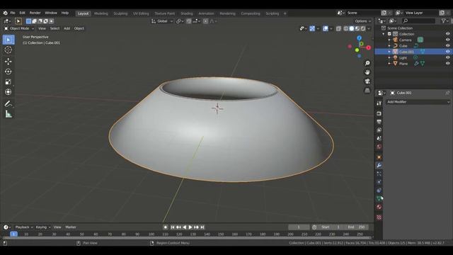Open the outliner filter dropdown
453x255 pixels.
[445, 21]
